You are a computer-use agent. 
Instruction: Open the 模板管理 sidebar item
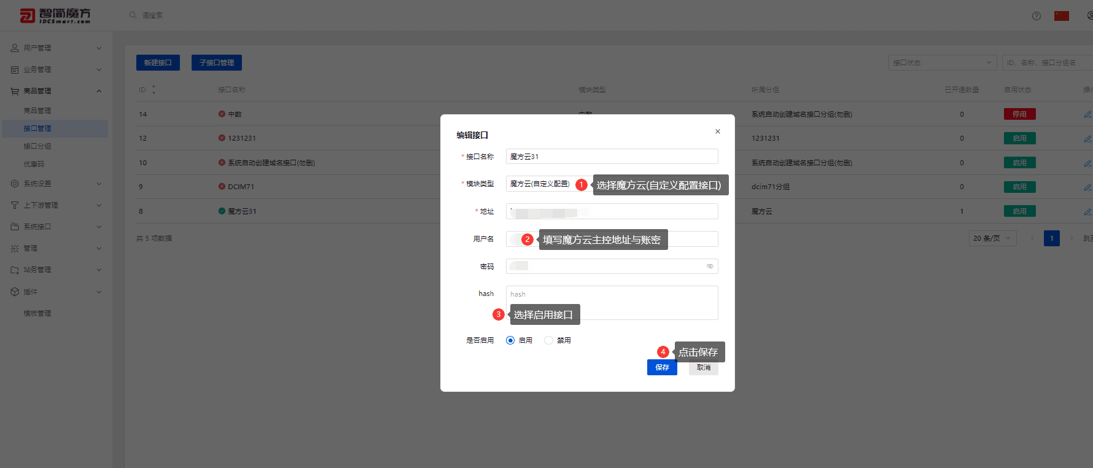[37, 313]
